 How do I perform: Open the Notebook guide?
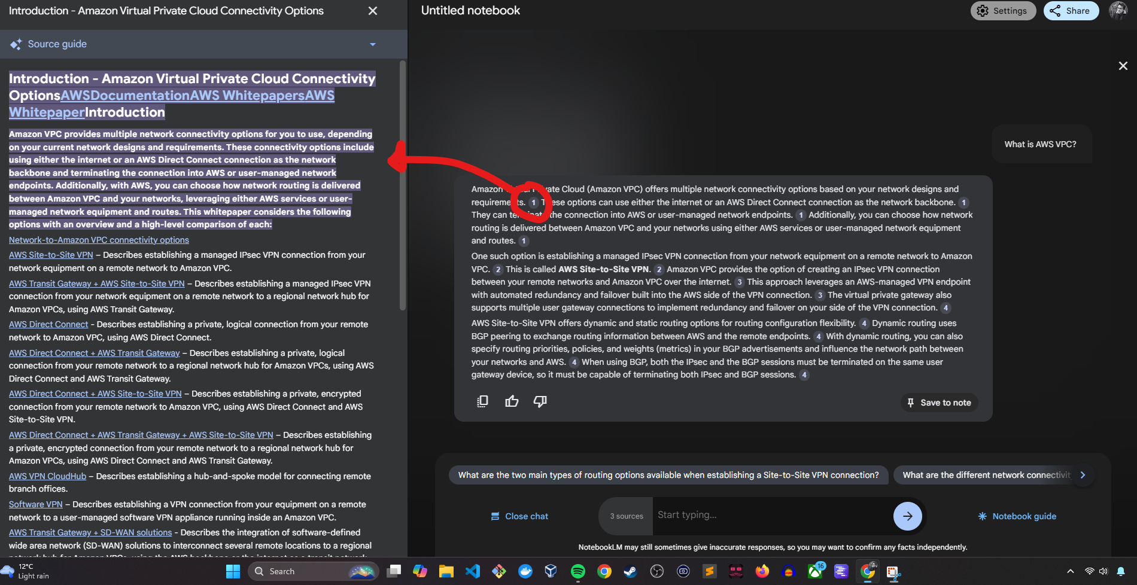(1017, 516)
